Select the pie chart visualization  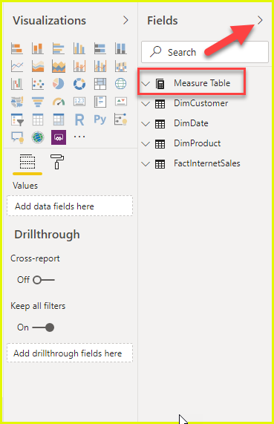point(59,84)
